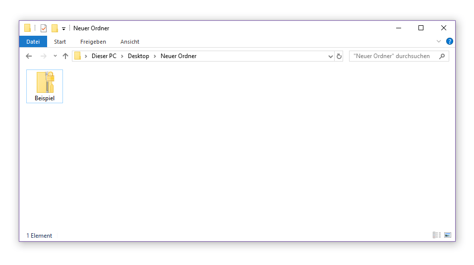Image resolution: width=474 pixels, height=265 pixels.
Task: Expand the chevron after Desktop
Action: coord(155,56)
